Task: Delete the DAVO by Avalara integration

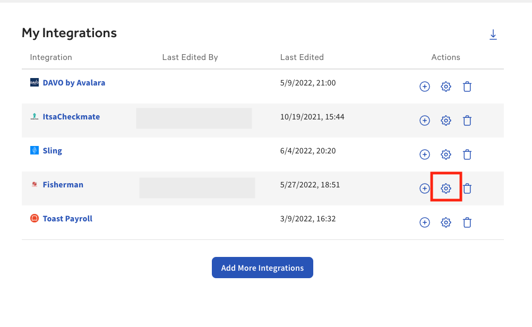Action: tap(467, 87)
